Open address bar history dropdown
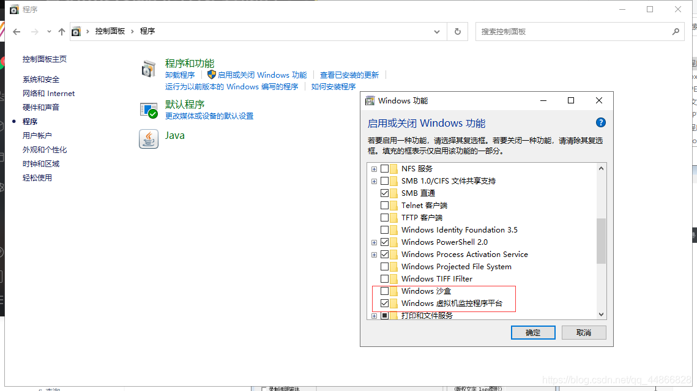This screenshot has height=391, width=697. (437, 32)
